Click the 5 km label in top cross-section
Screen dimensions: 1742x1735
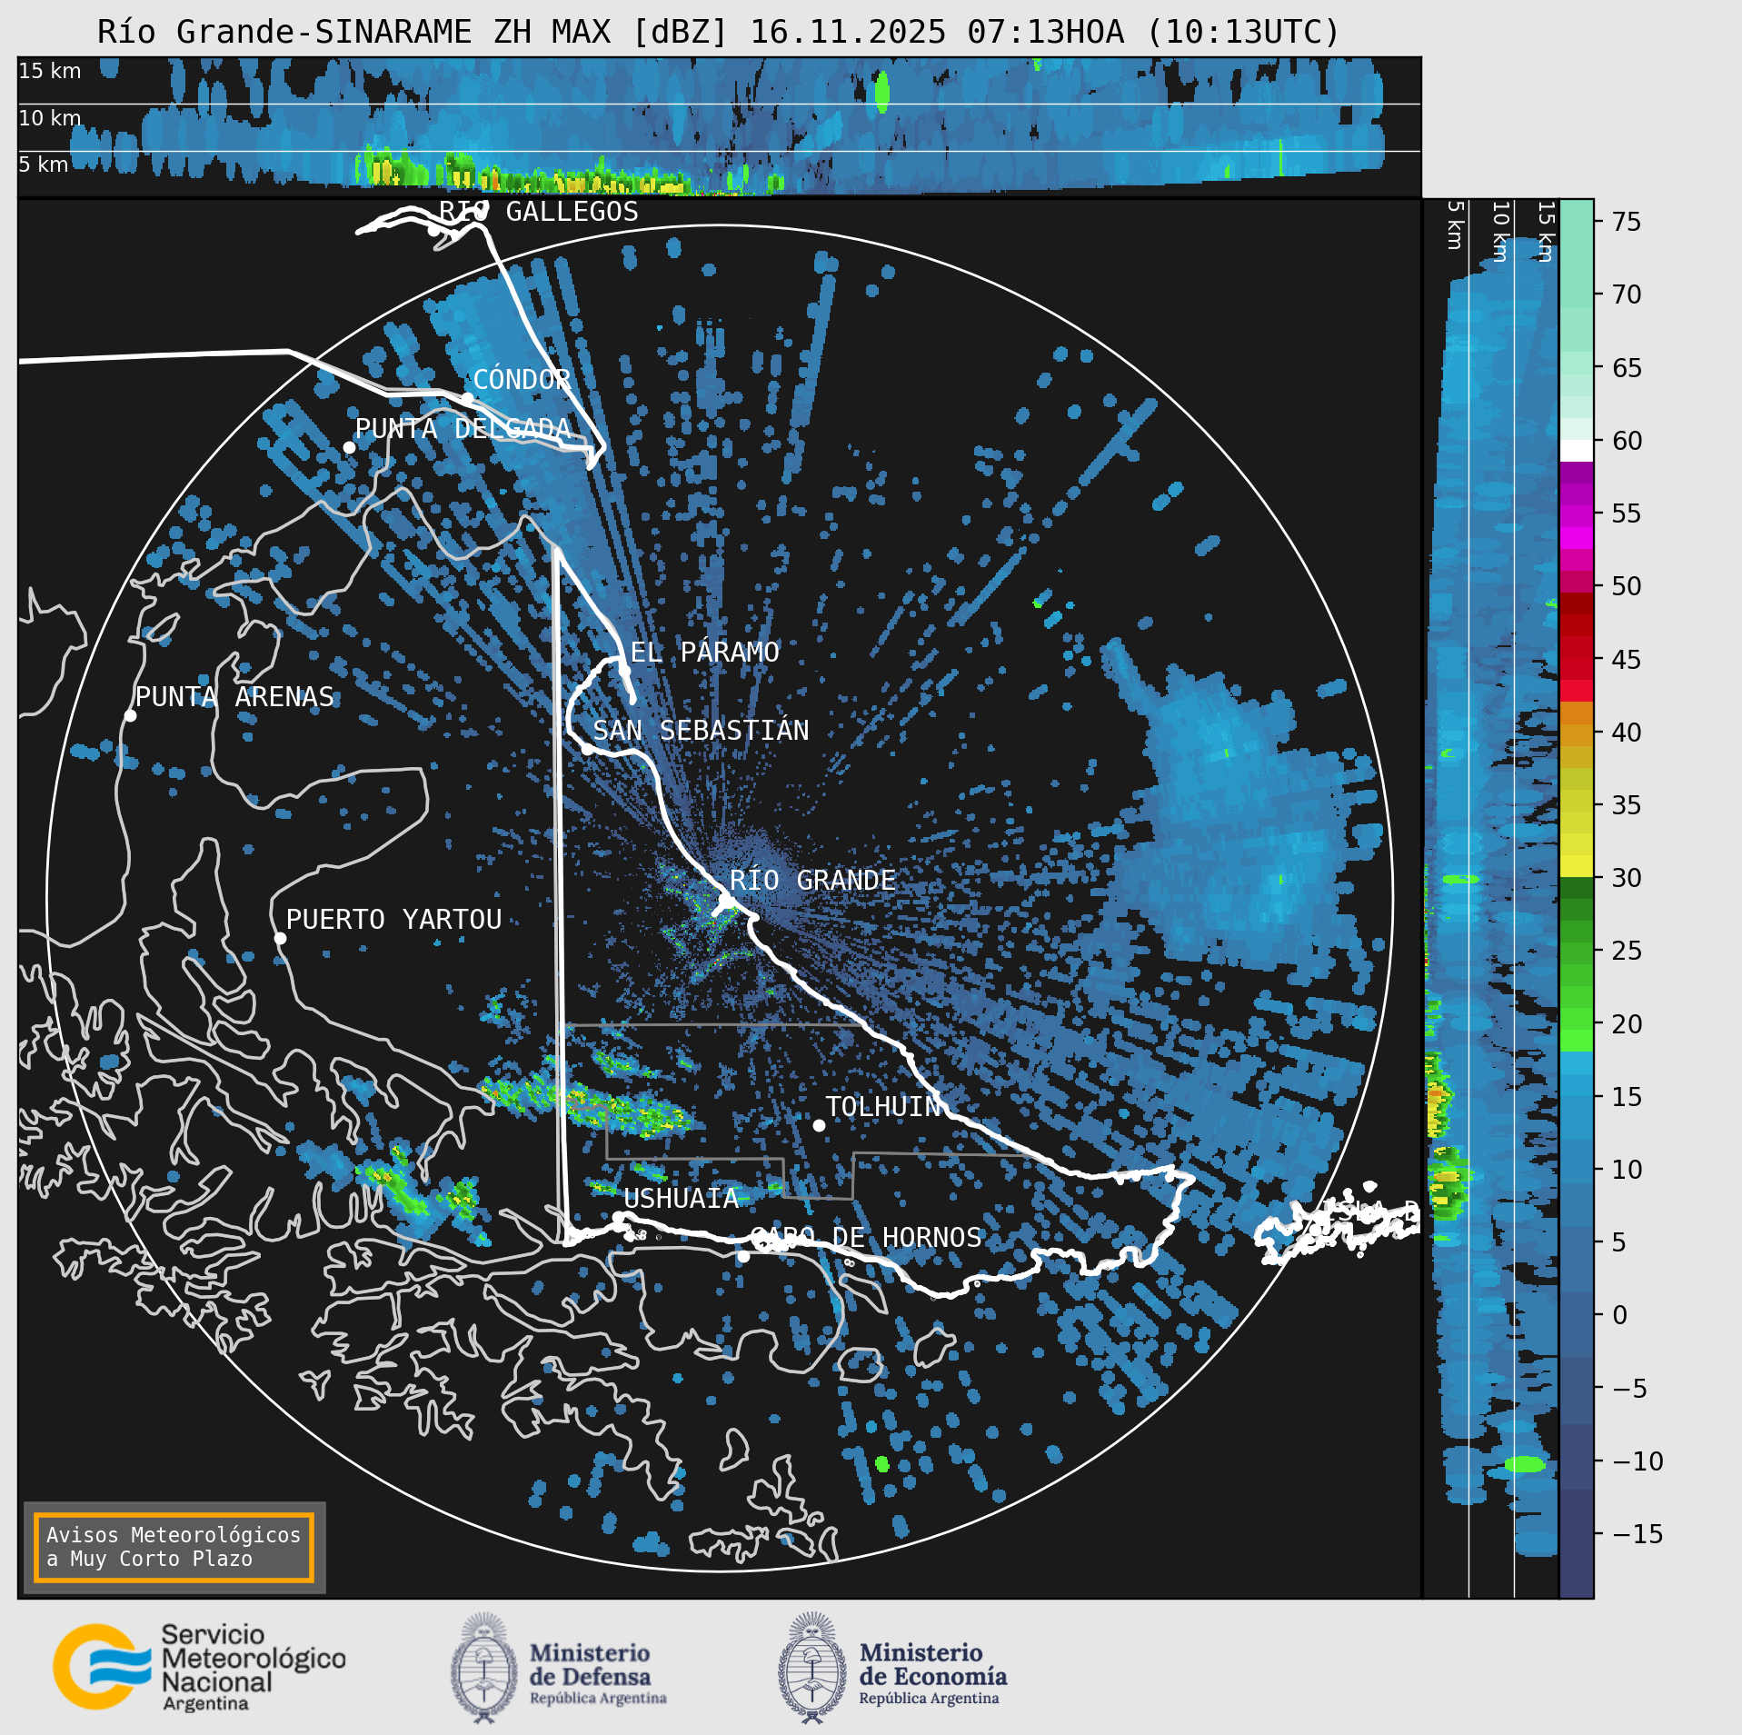pos(44,165)
